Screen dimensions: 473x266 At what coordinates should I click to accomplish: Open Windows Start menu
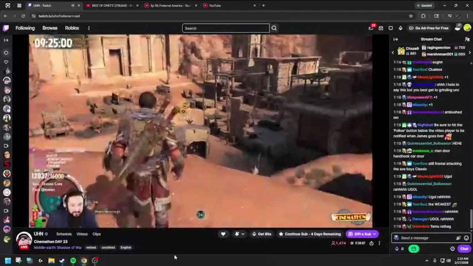coord(8,260)
